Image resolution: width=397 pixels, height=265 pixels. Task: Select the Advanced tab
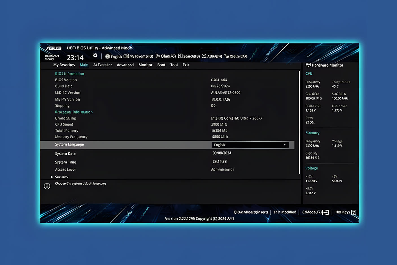coord(125,65)
